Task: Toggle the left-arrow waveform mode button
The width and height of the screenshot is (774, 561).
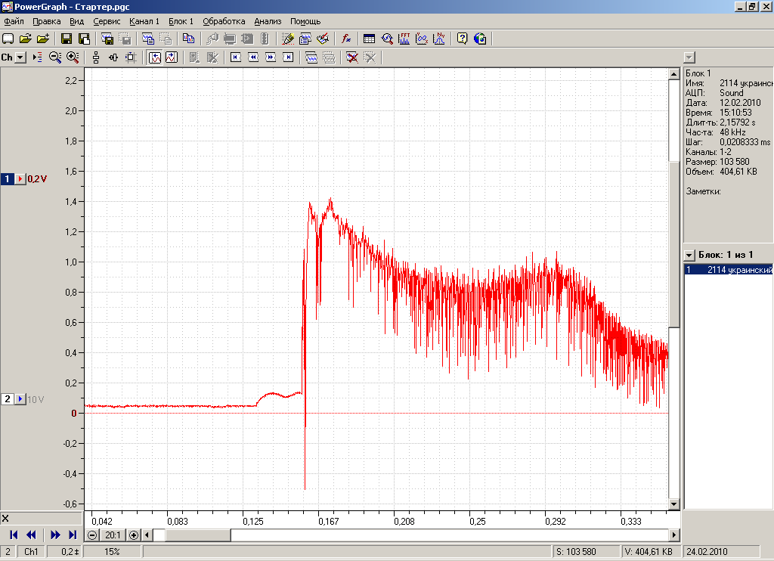Action: 154,57
